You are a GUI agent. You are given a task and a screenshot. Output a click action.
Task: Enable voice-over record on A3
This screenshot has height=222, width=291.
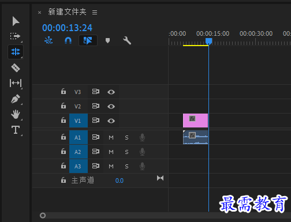click(x=142, y=166)
